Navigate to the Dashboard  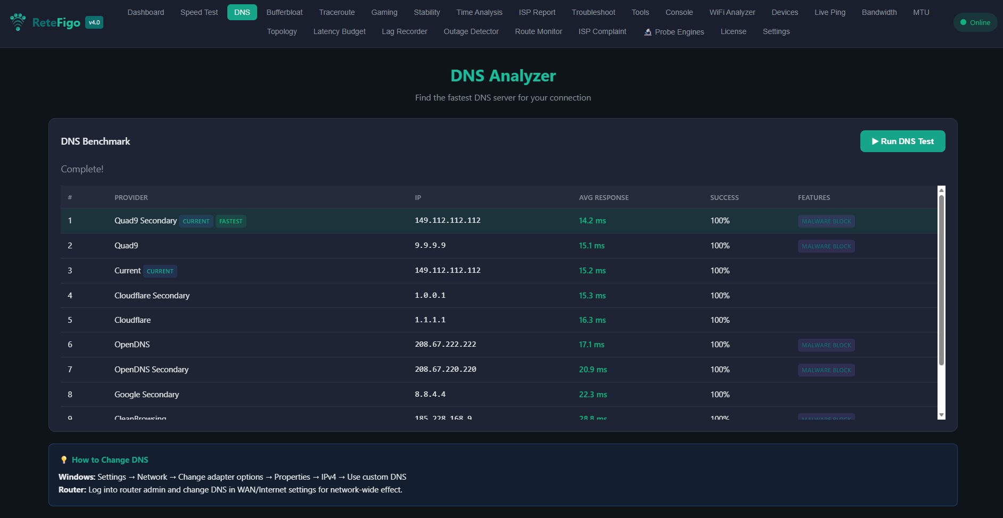tap(145, 12)
